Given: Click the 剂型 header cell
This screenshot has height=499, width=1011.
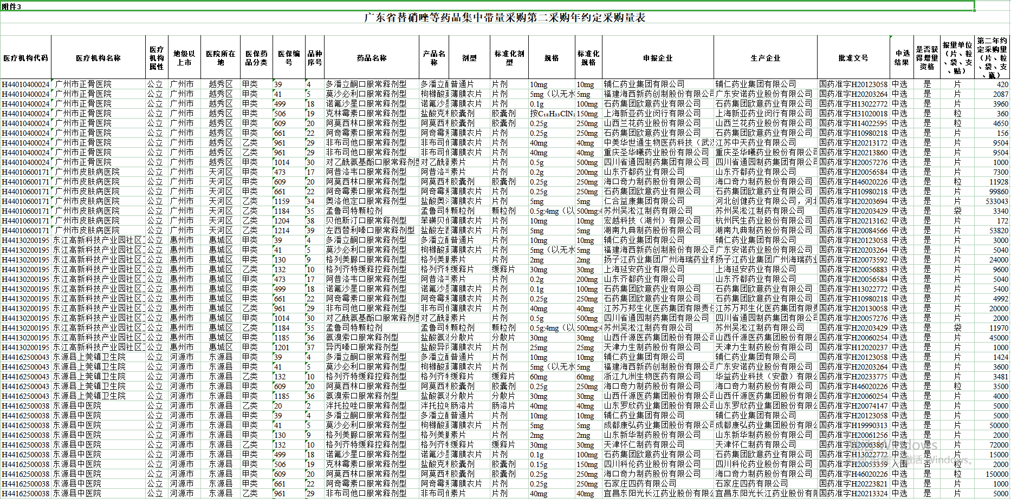Looking at the screenshot, I should [469, 58].
